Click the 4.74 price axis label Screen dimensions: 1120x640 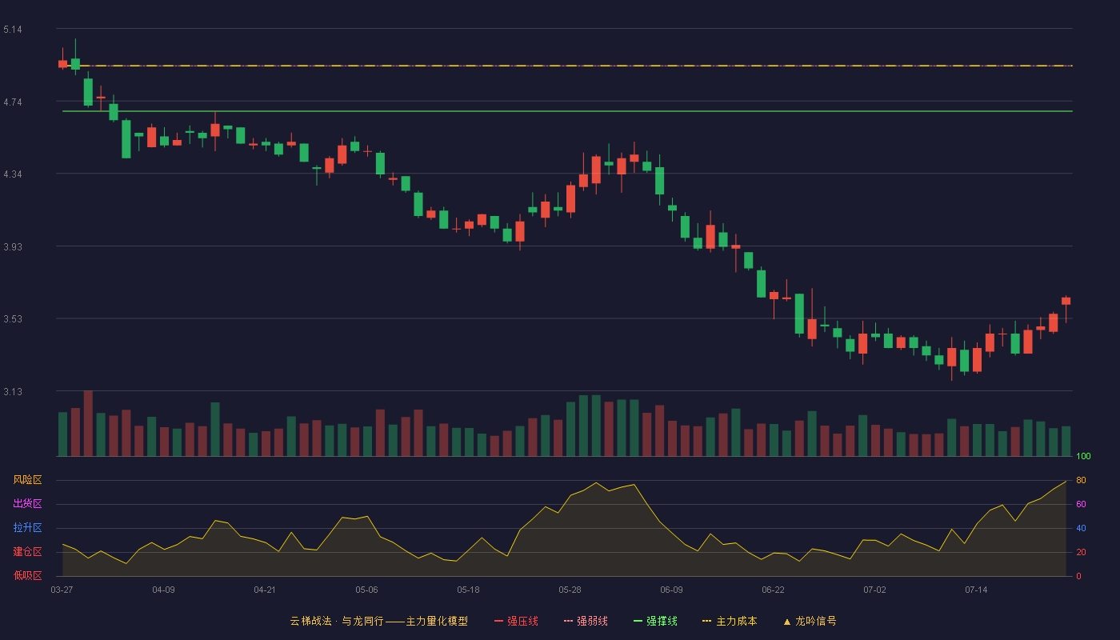click(13, 102)
